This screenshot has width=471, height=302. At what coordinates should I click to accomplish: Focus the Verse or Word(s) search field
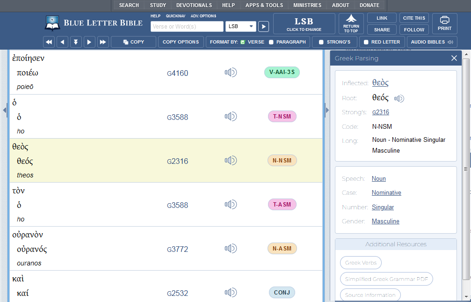187,27
